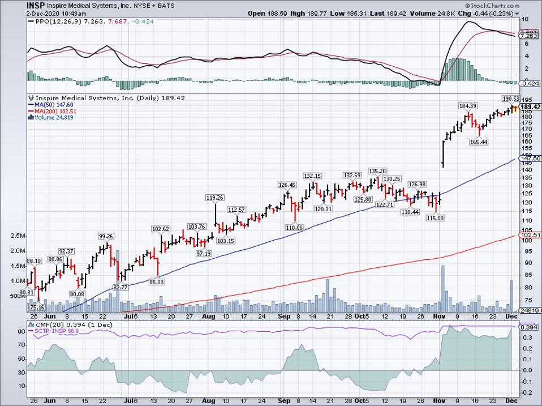Click the 190.53 high price label
This screenshot has height=406, width=542.
511,99
